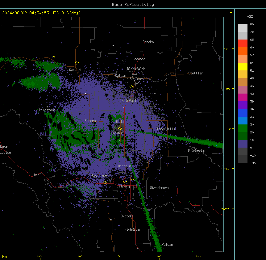Click the 2024/08/02 04:34:53 UTC timestamp
The height and width of the screenshot is (260, 266).
[31, 13]
